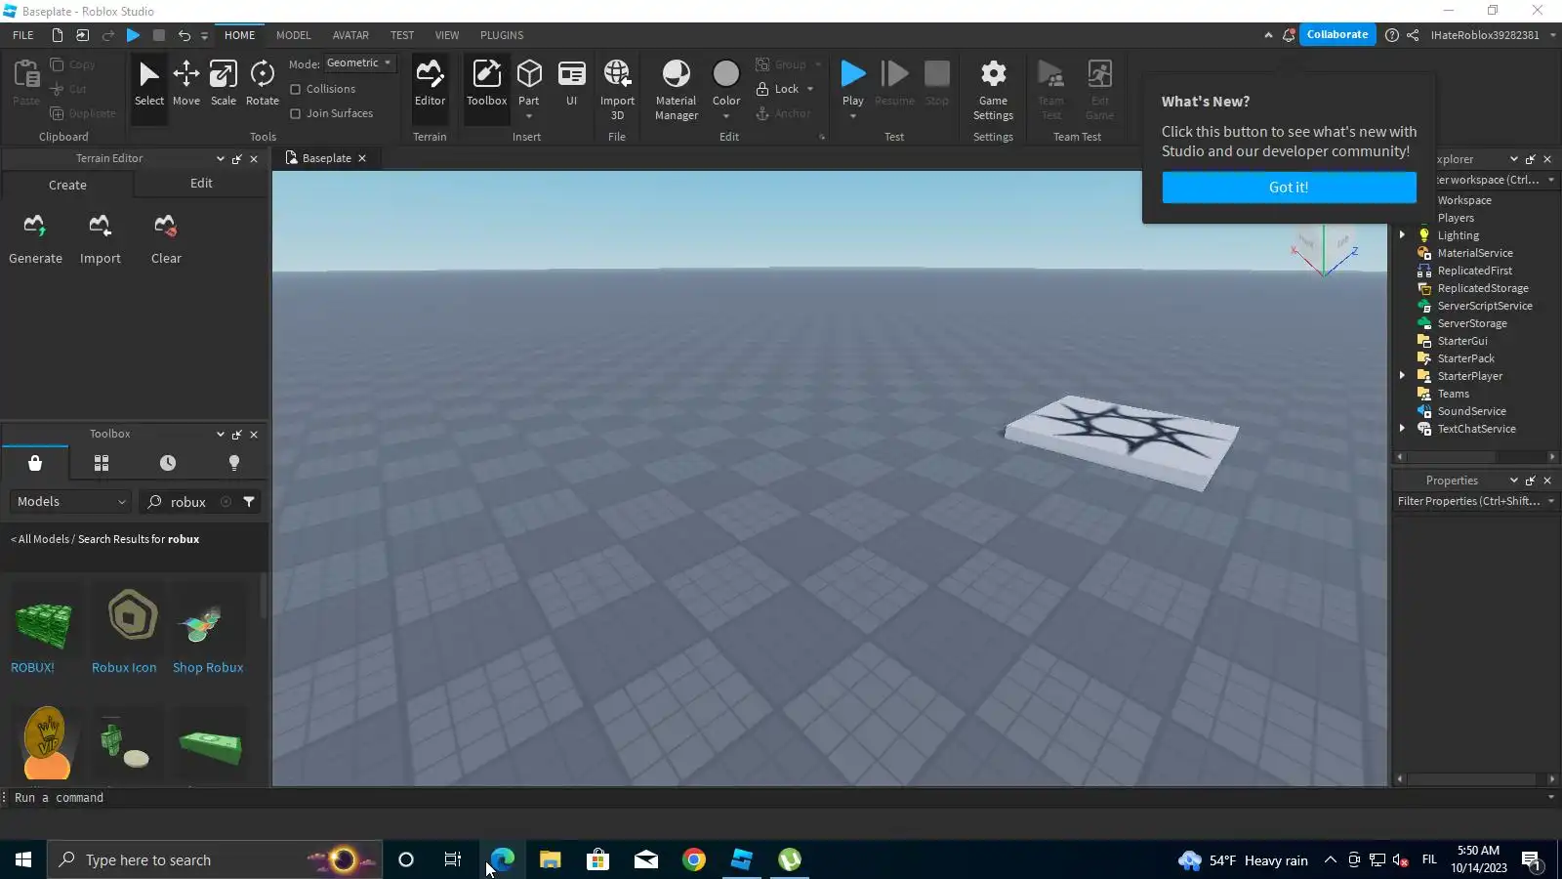Viewport: 1562px width, 879px height.
Task: Click the Color tool icon
Action: [x=726, y=74]
